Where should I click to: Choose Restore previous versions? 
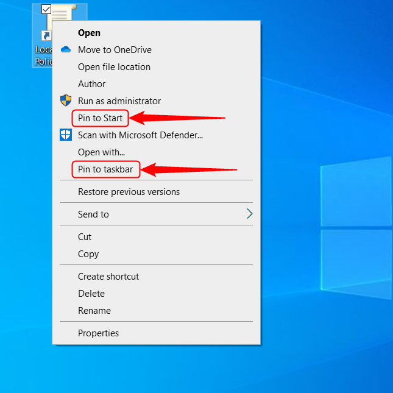tap(156, 192)
